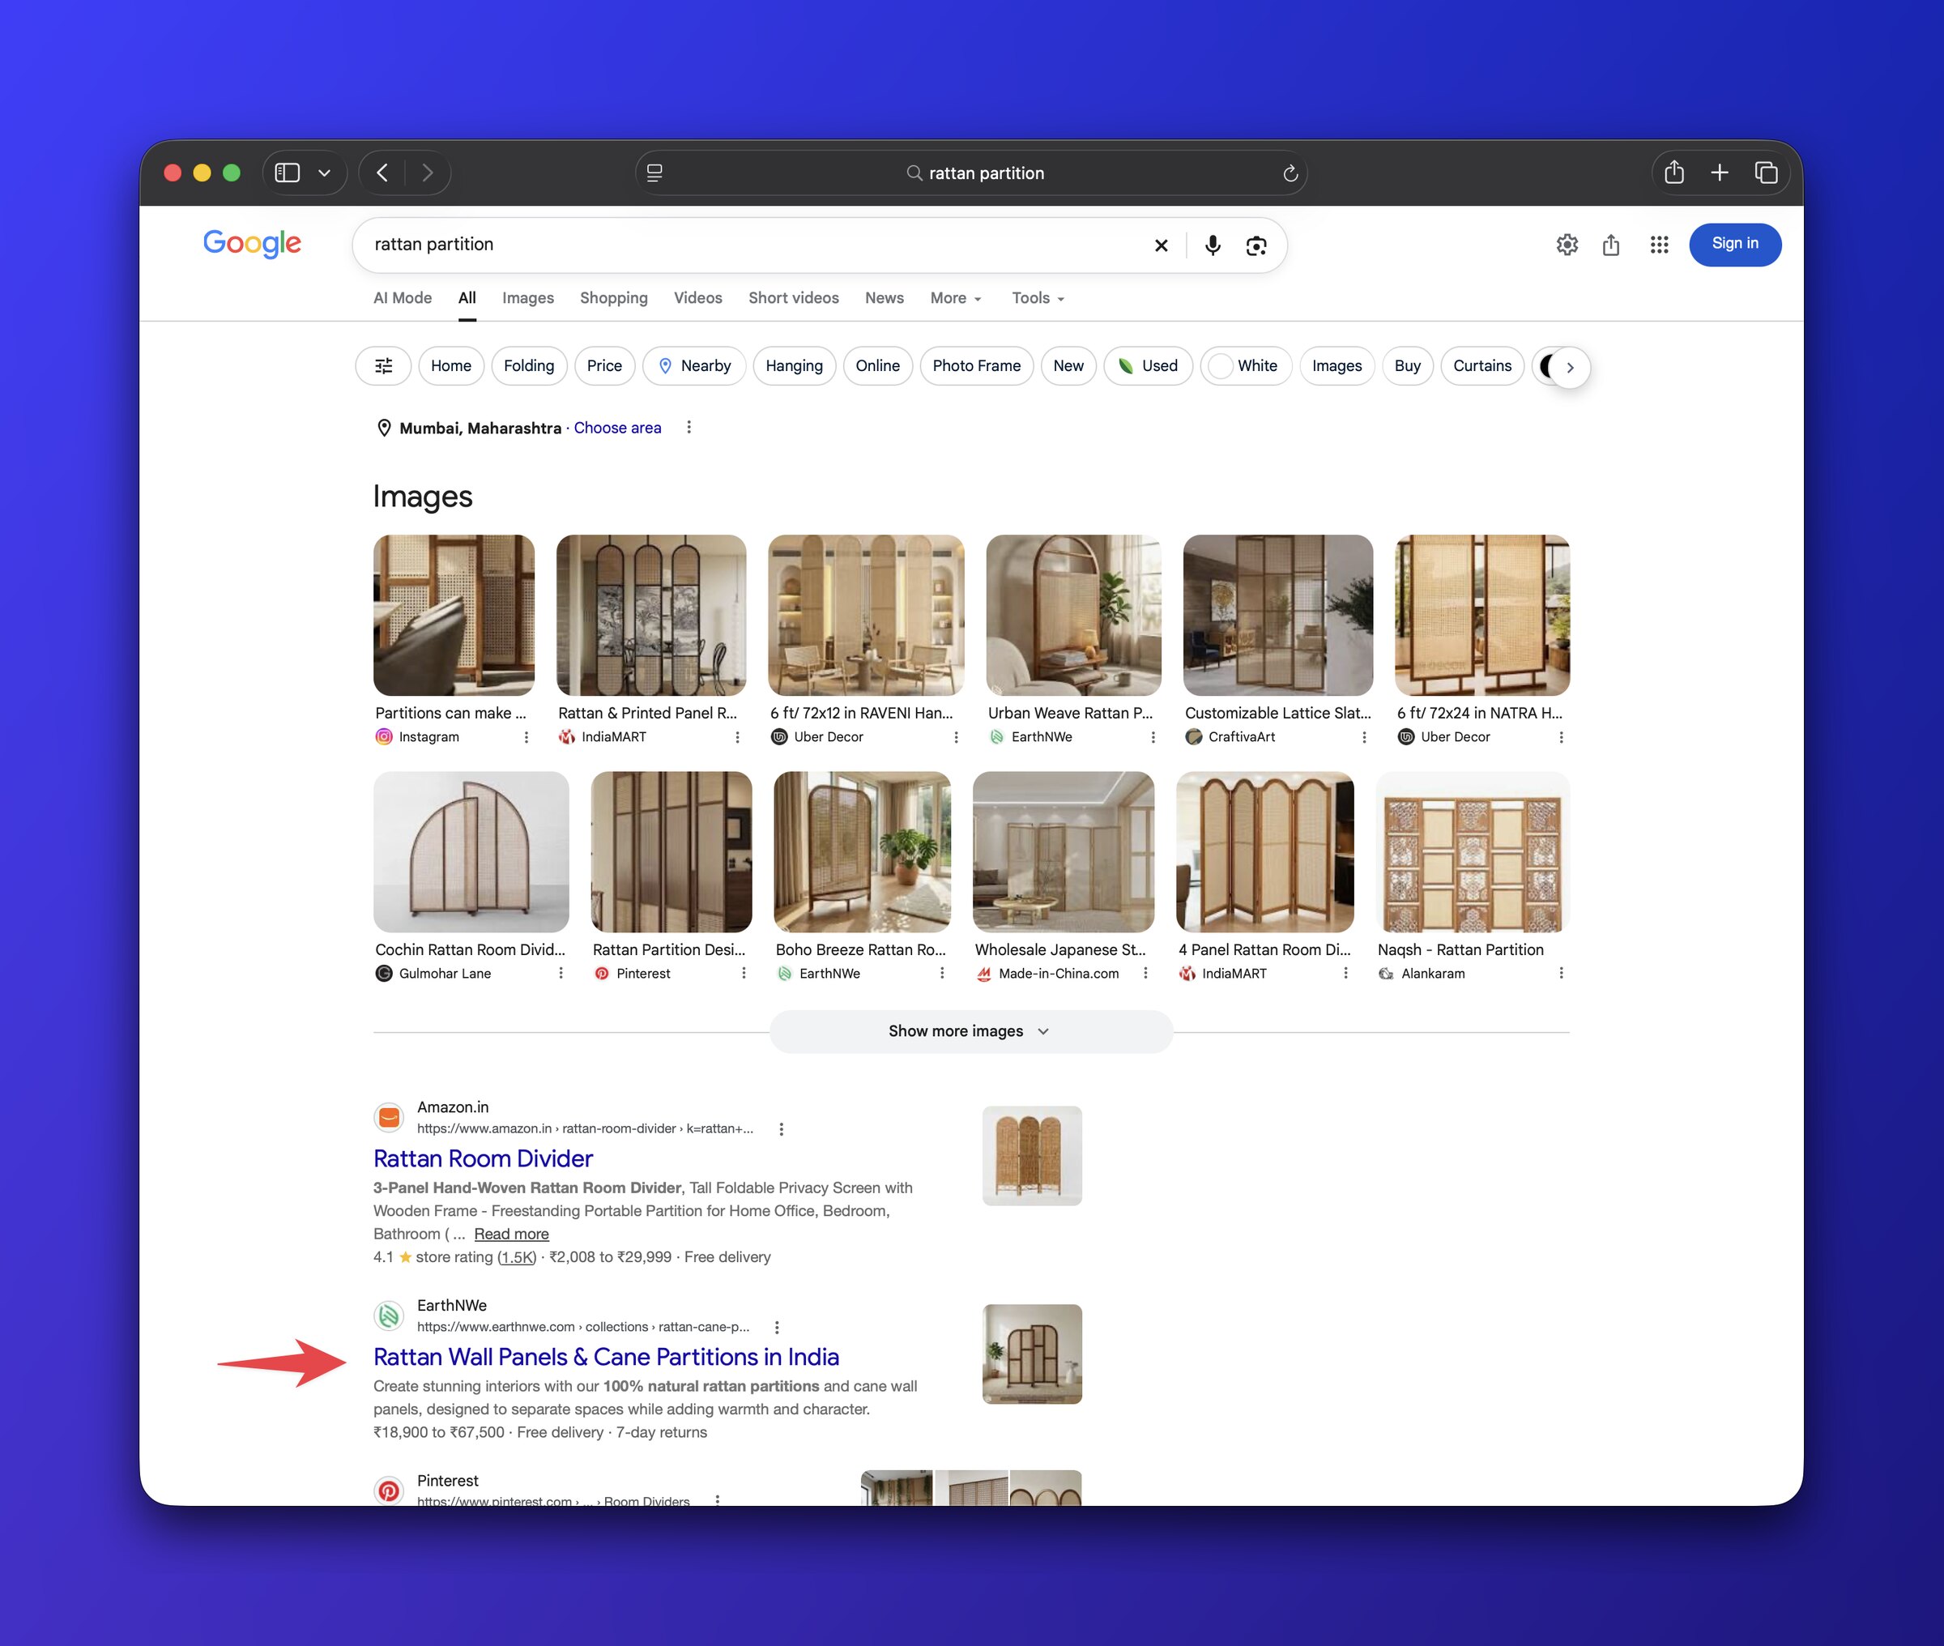The width and height of the screenshot is (1944, 1646).
Task: Show Safari tab overview icon
Action: [1766, 173]
